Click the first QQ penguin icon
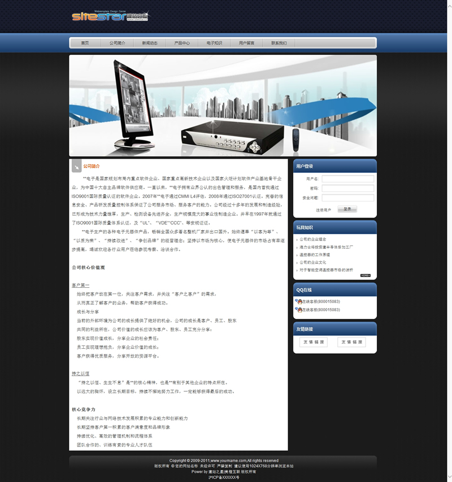The width and height of the screenshot is (452, 482). pyautogui.click(x=298, y=302)
